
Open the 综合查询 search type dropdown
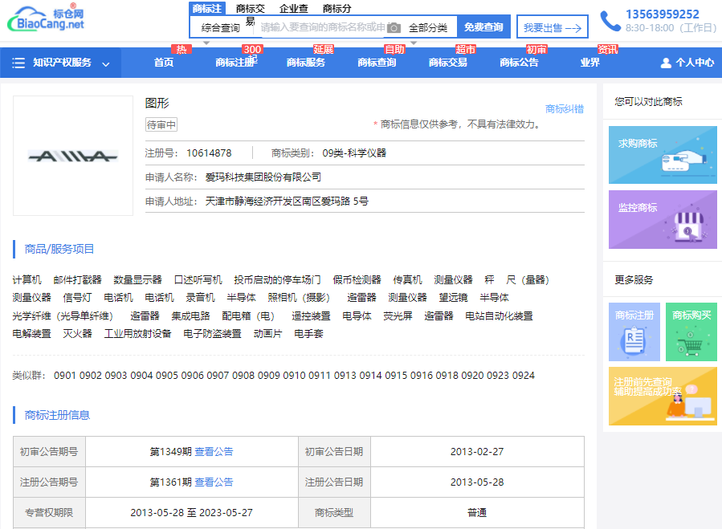click(x=221, y=27)
